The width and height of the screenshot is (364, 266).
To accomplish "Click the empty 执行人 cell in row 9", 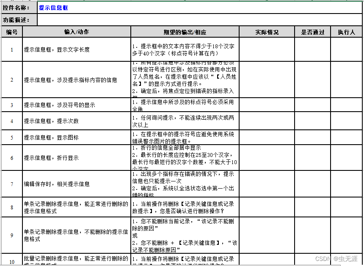I will point(346,235).
